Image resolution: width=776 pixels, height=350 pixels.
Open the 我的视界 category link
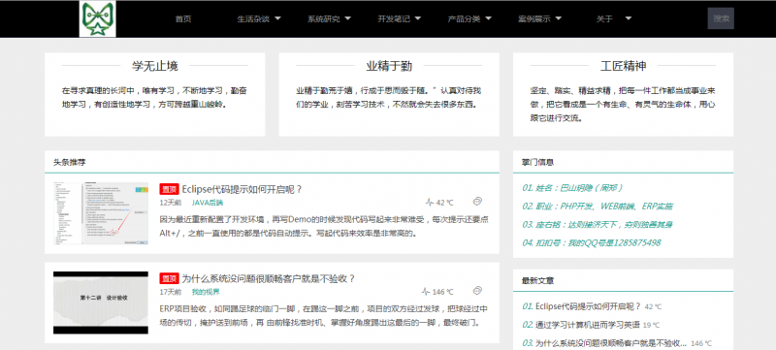point(206,292)
